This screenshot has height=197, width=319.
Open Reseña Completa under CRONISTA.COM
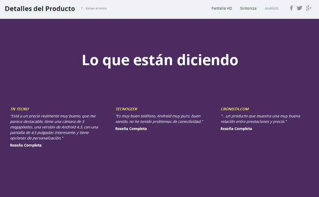(x=236, y=129)
